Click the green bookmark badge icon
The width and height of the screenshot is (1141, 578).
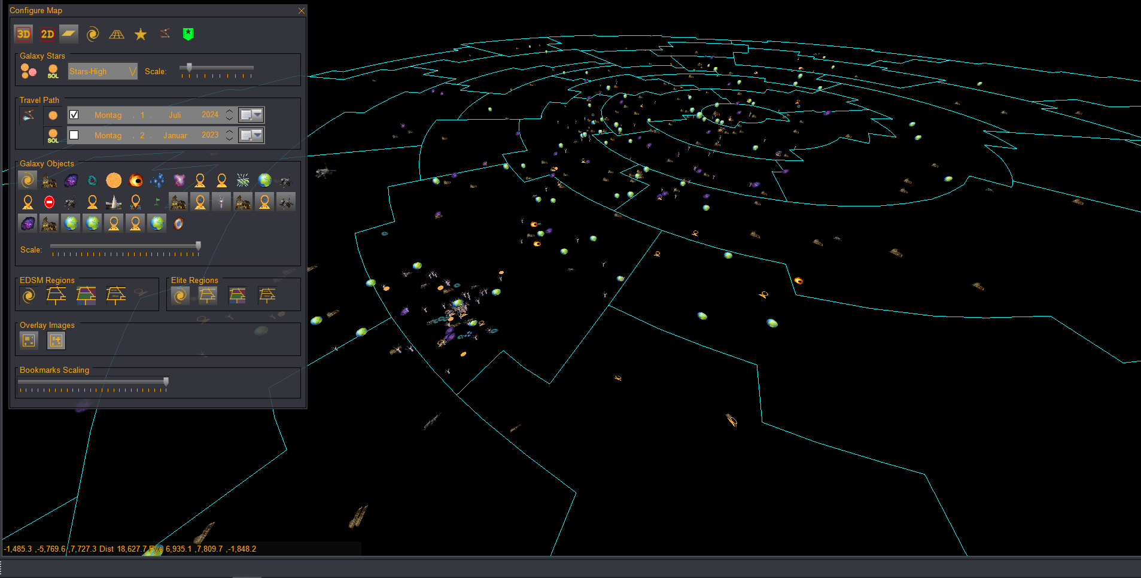pyautogui.click(x=188, y=34)
